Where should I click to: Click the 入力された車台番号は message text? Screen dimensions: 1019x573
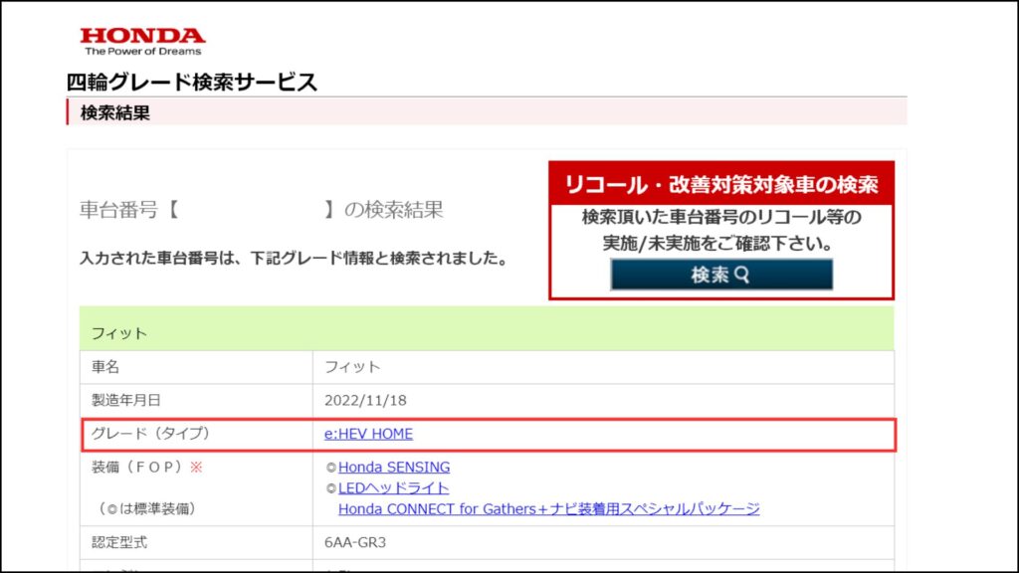click(294, 258)
